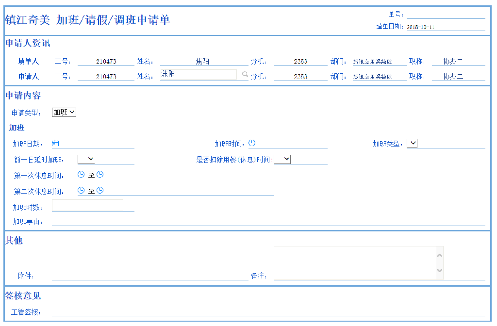Viewport: 497px width, 326px height.
Task: Click the 主管签核 field
Action: pos(268,312)
